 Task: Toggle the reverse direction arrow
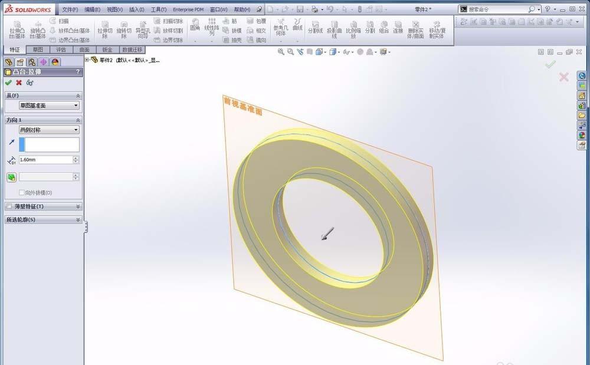[11, 140]
